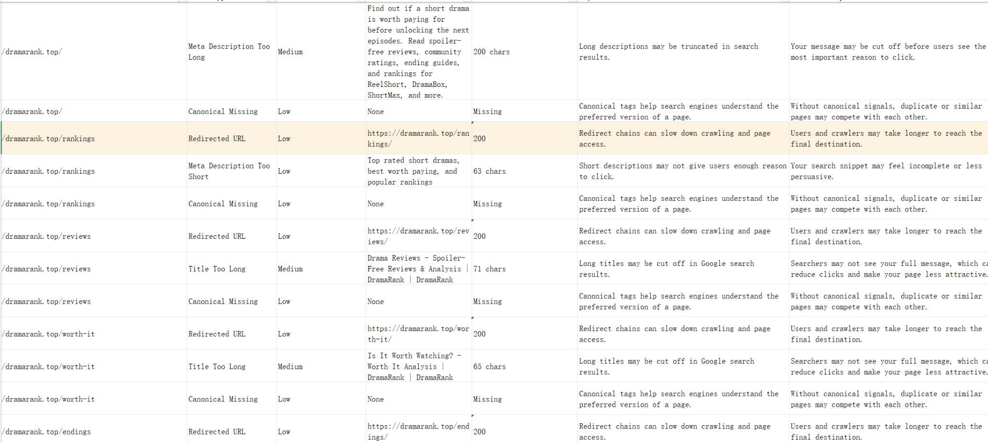Viewport: 988px width, 443px height.
Task: Click the https://dramarank.top/worth-it/ redirect target cell
Action: [418, 334]
